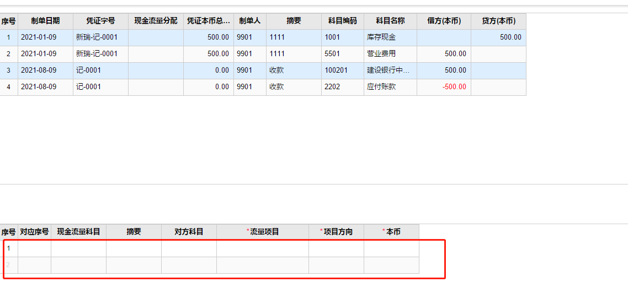Click the 制单日期 column header
628x293 pixels.
[45, 21]
